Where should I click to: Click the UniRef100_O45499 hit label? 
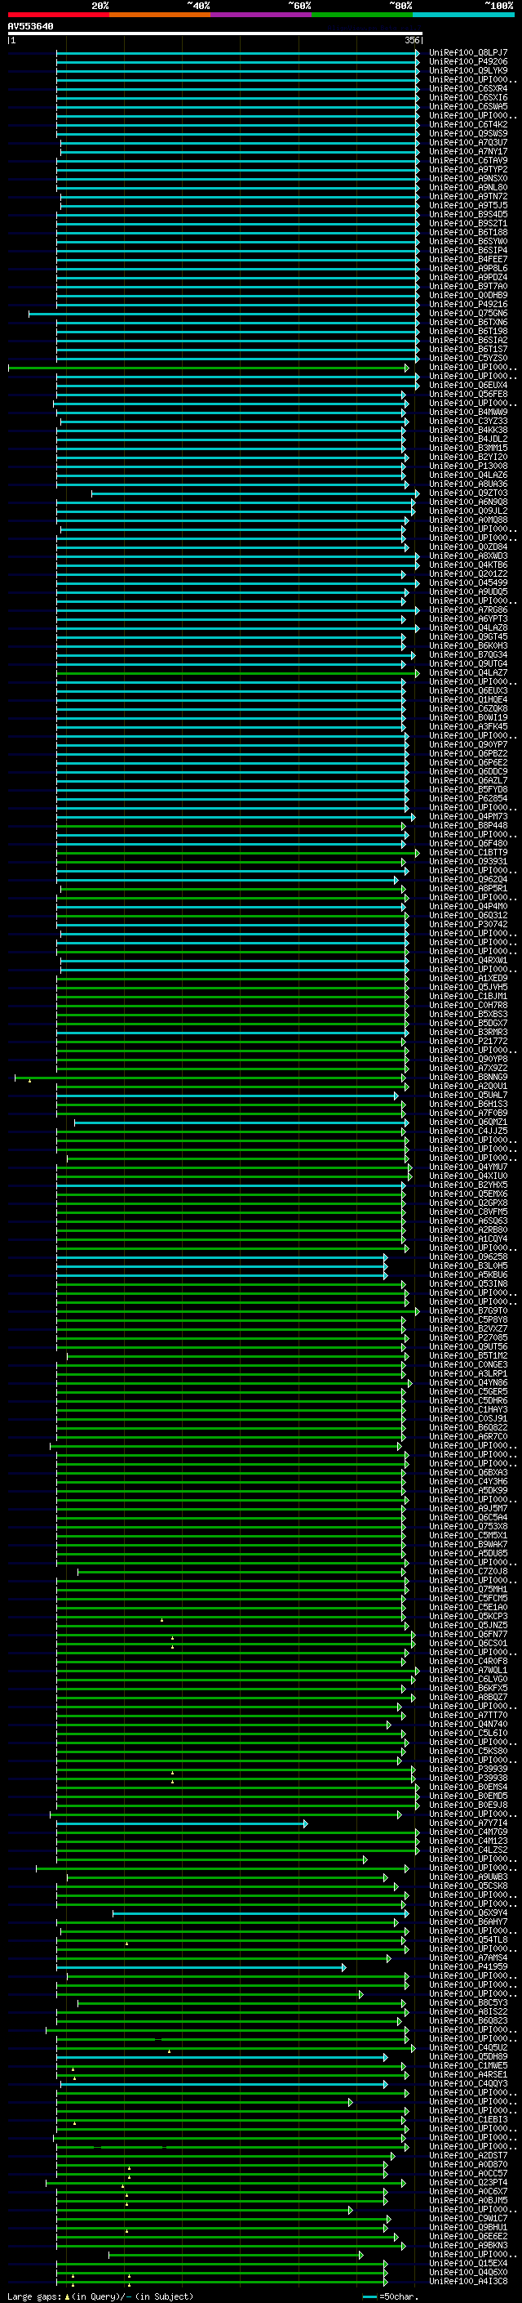(468, 583)
